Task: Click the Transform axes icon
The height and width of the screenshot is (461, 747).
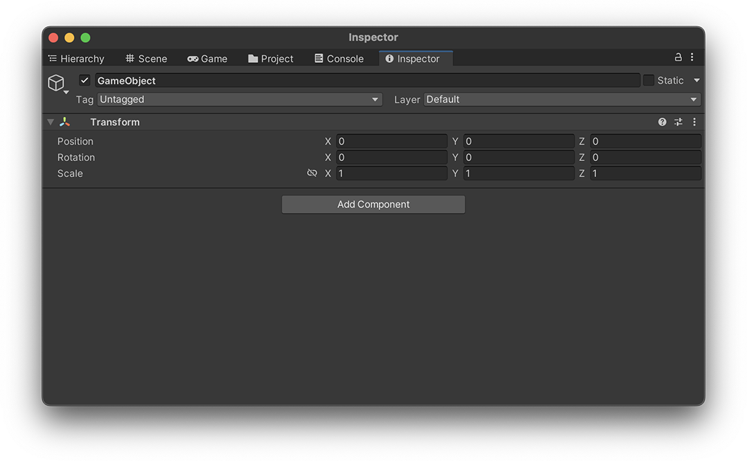Action: (65, 122)
